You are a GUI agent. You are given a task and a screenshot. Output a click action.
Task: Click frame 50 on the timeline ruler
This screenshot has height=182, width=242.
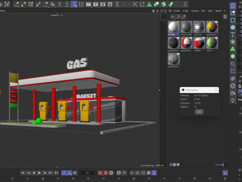click(103, 178)
